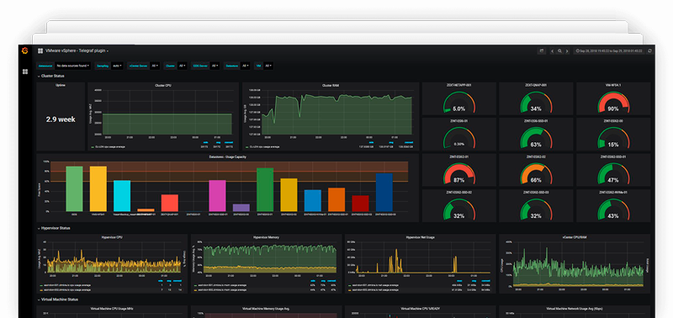Screen dimensions: 673x318
Task: Open the datasource 'No data sources found' dropdown
Action: [x=73, y=66]
